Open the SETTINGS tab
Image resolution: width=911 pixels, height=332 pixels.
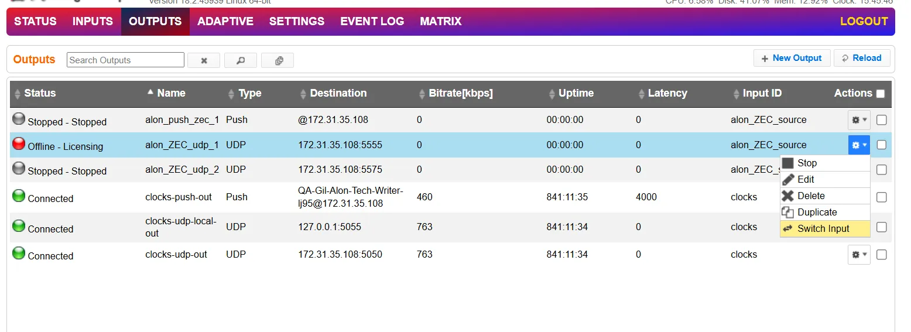pos(297,22)
